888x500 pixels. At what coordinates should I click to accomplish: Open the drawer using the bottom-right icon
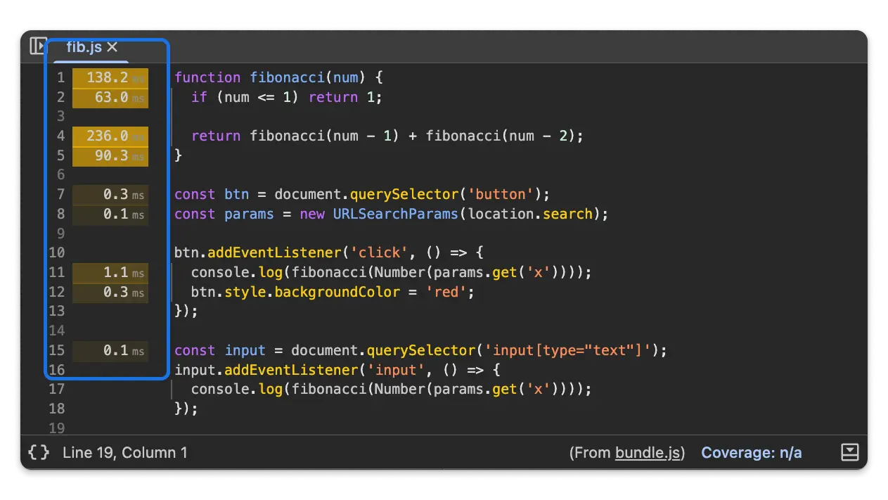849,452
